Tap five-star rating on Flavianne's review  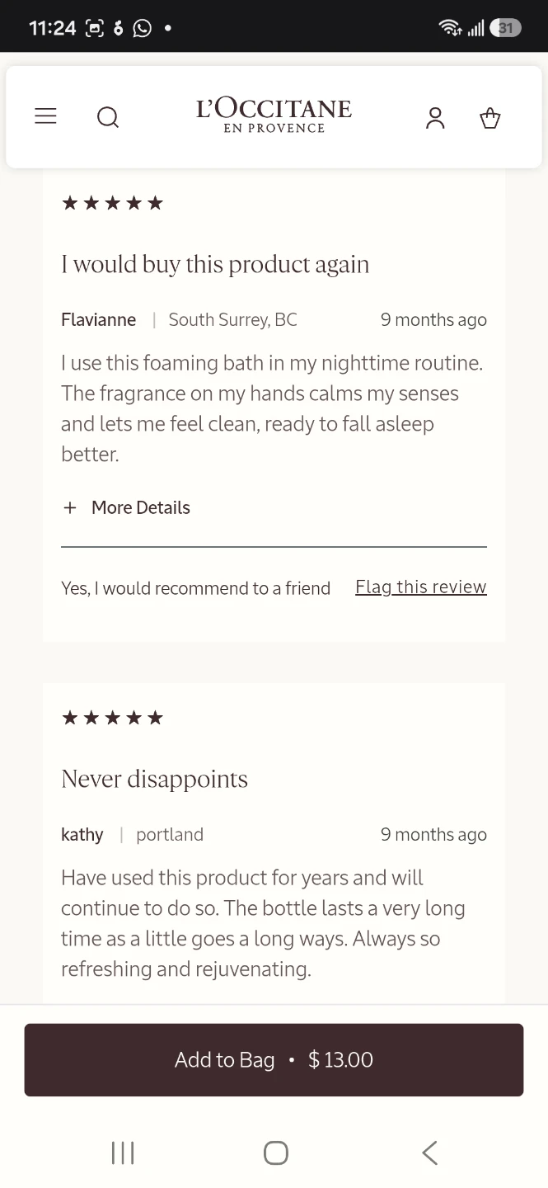click(x=113, y=203)
